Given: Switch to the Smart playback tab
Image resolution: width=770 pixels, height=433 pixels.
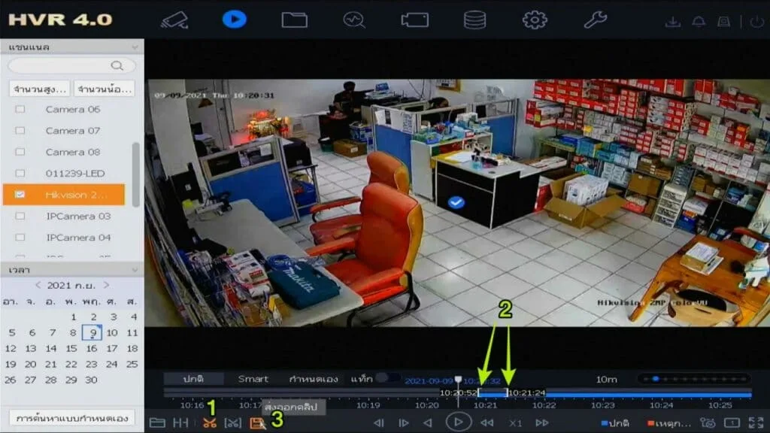Looking at the screenshot, I should point(253,379).
